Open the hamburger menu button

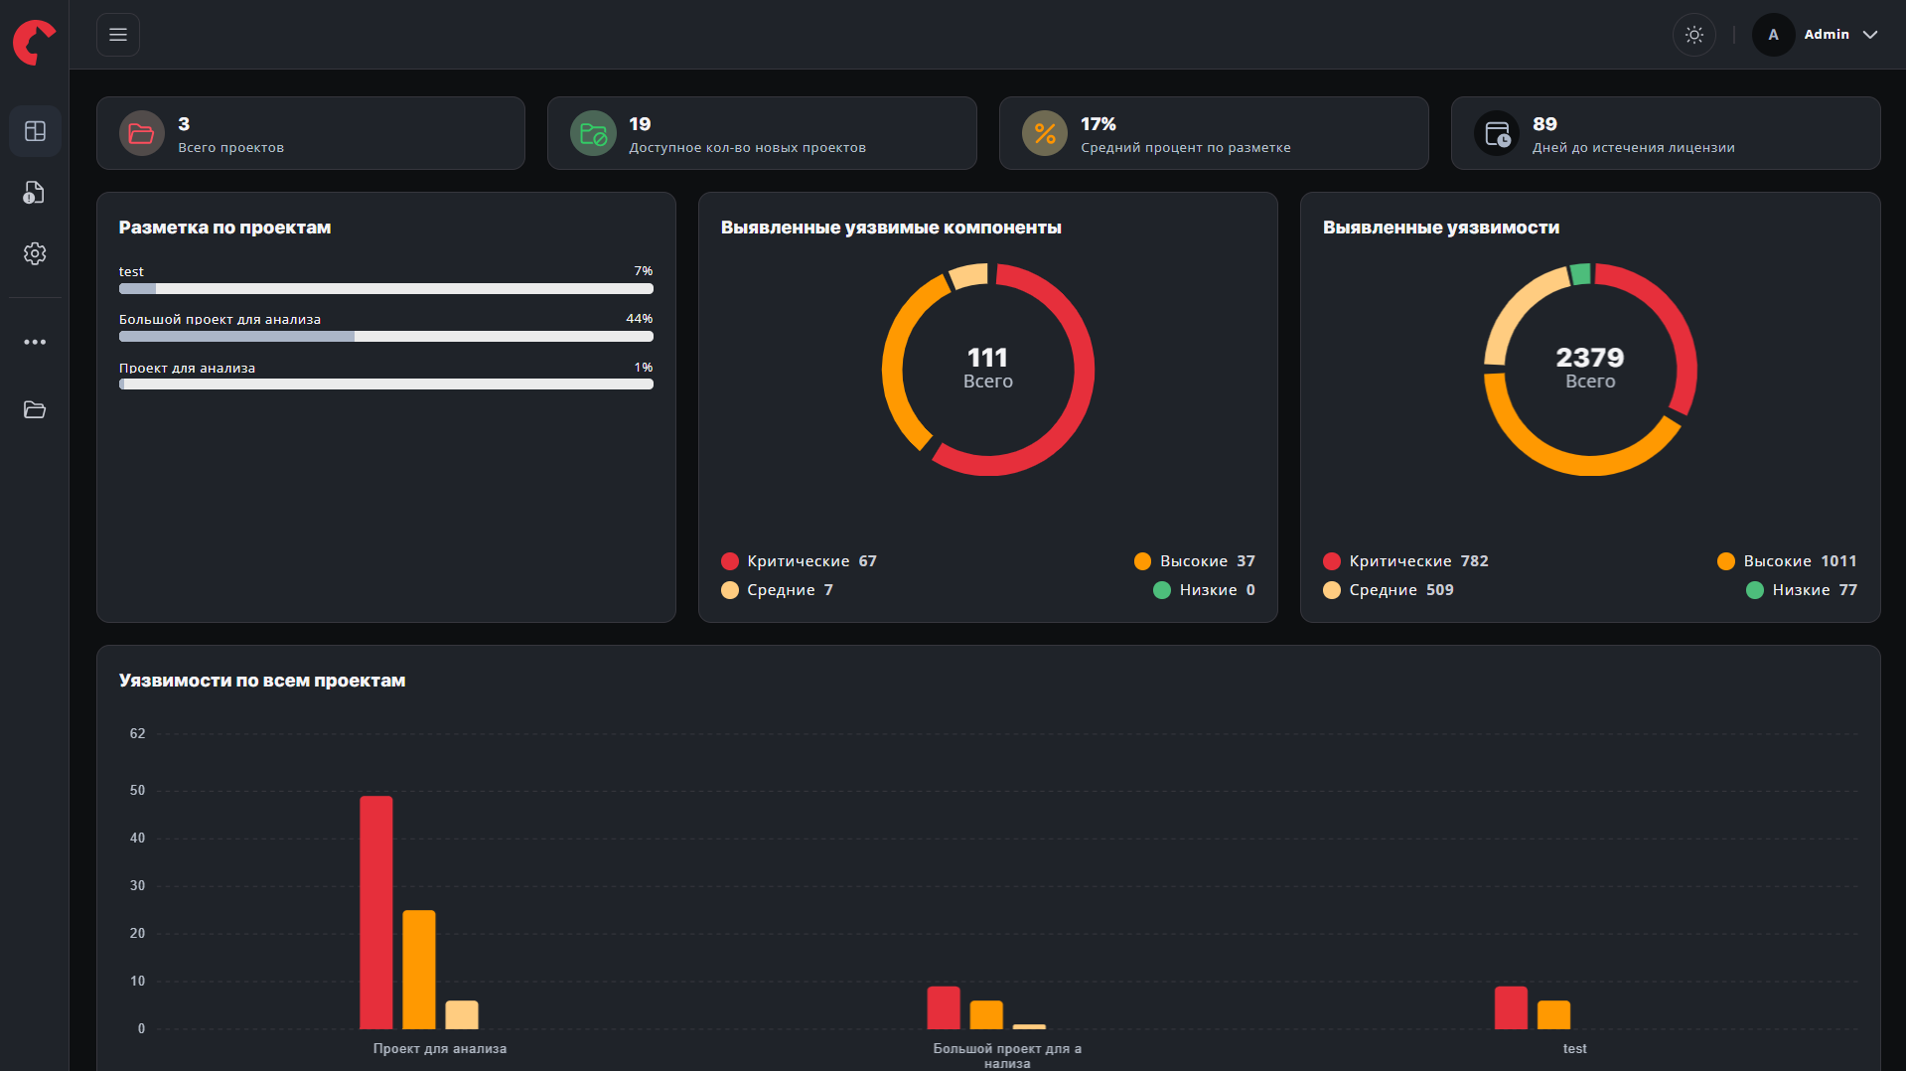[x=118, y=35]
